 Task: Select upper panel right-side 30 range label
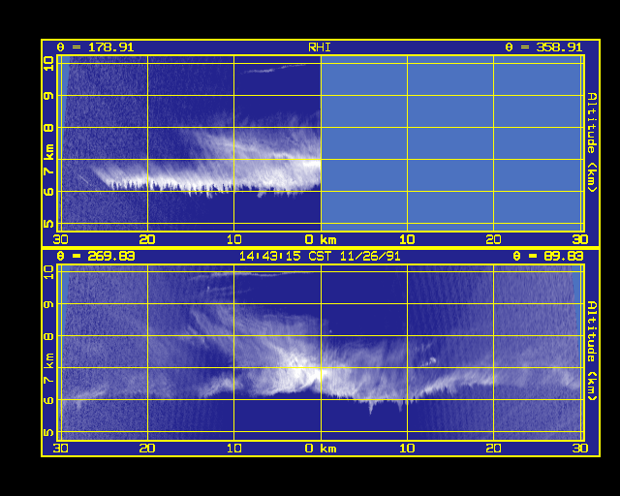[x=580, y=239]
